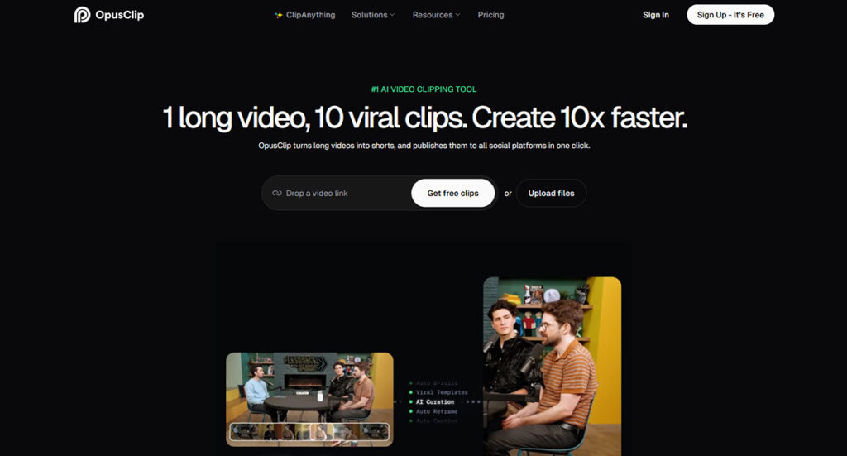847x456 pixels.
Task: Click the OpusClip brand name text
Action: pos(119,15)
